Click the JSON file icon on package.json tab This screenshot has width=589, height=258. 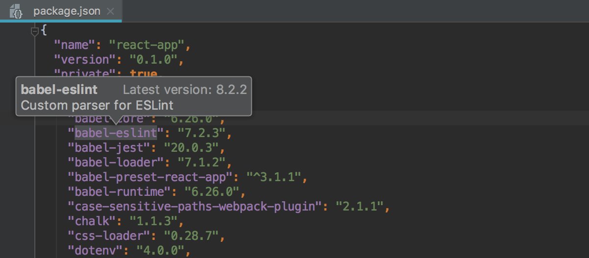coord(17,11)
